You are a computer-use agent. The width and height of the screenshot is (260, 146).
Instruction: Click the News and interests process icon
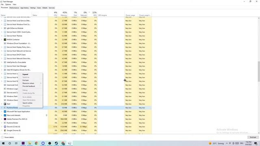coord(5,115)
